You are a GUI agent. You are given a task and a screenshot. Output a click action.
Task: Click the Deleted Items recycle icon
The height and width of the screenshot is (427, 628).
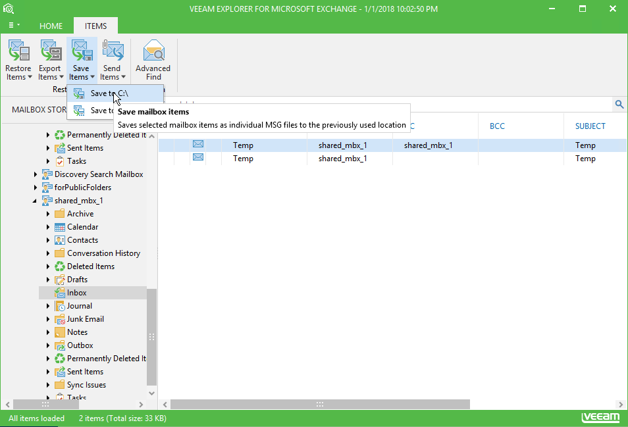coord(60,266)
